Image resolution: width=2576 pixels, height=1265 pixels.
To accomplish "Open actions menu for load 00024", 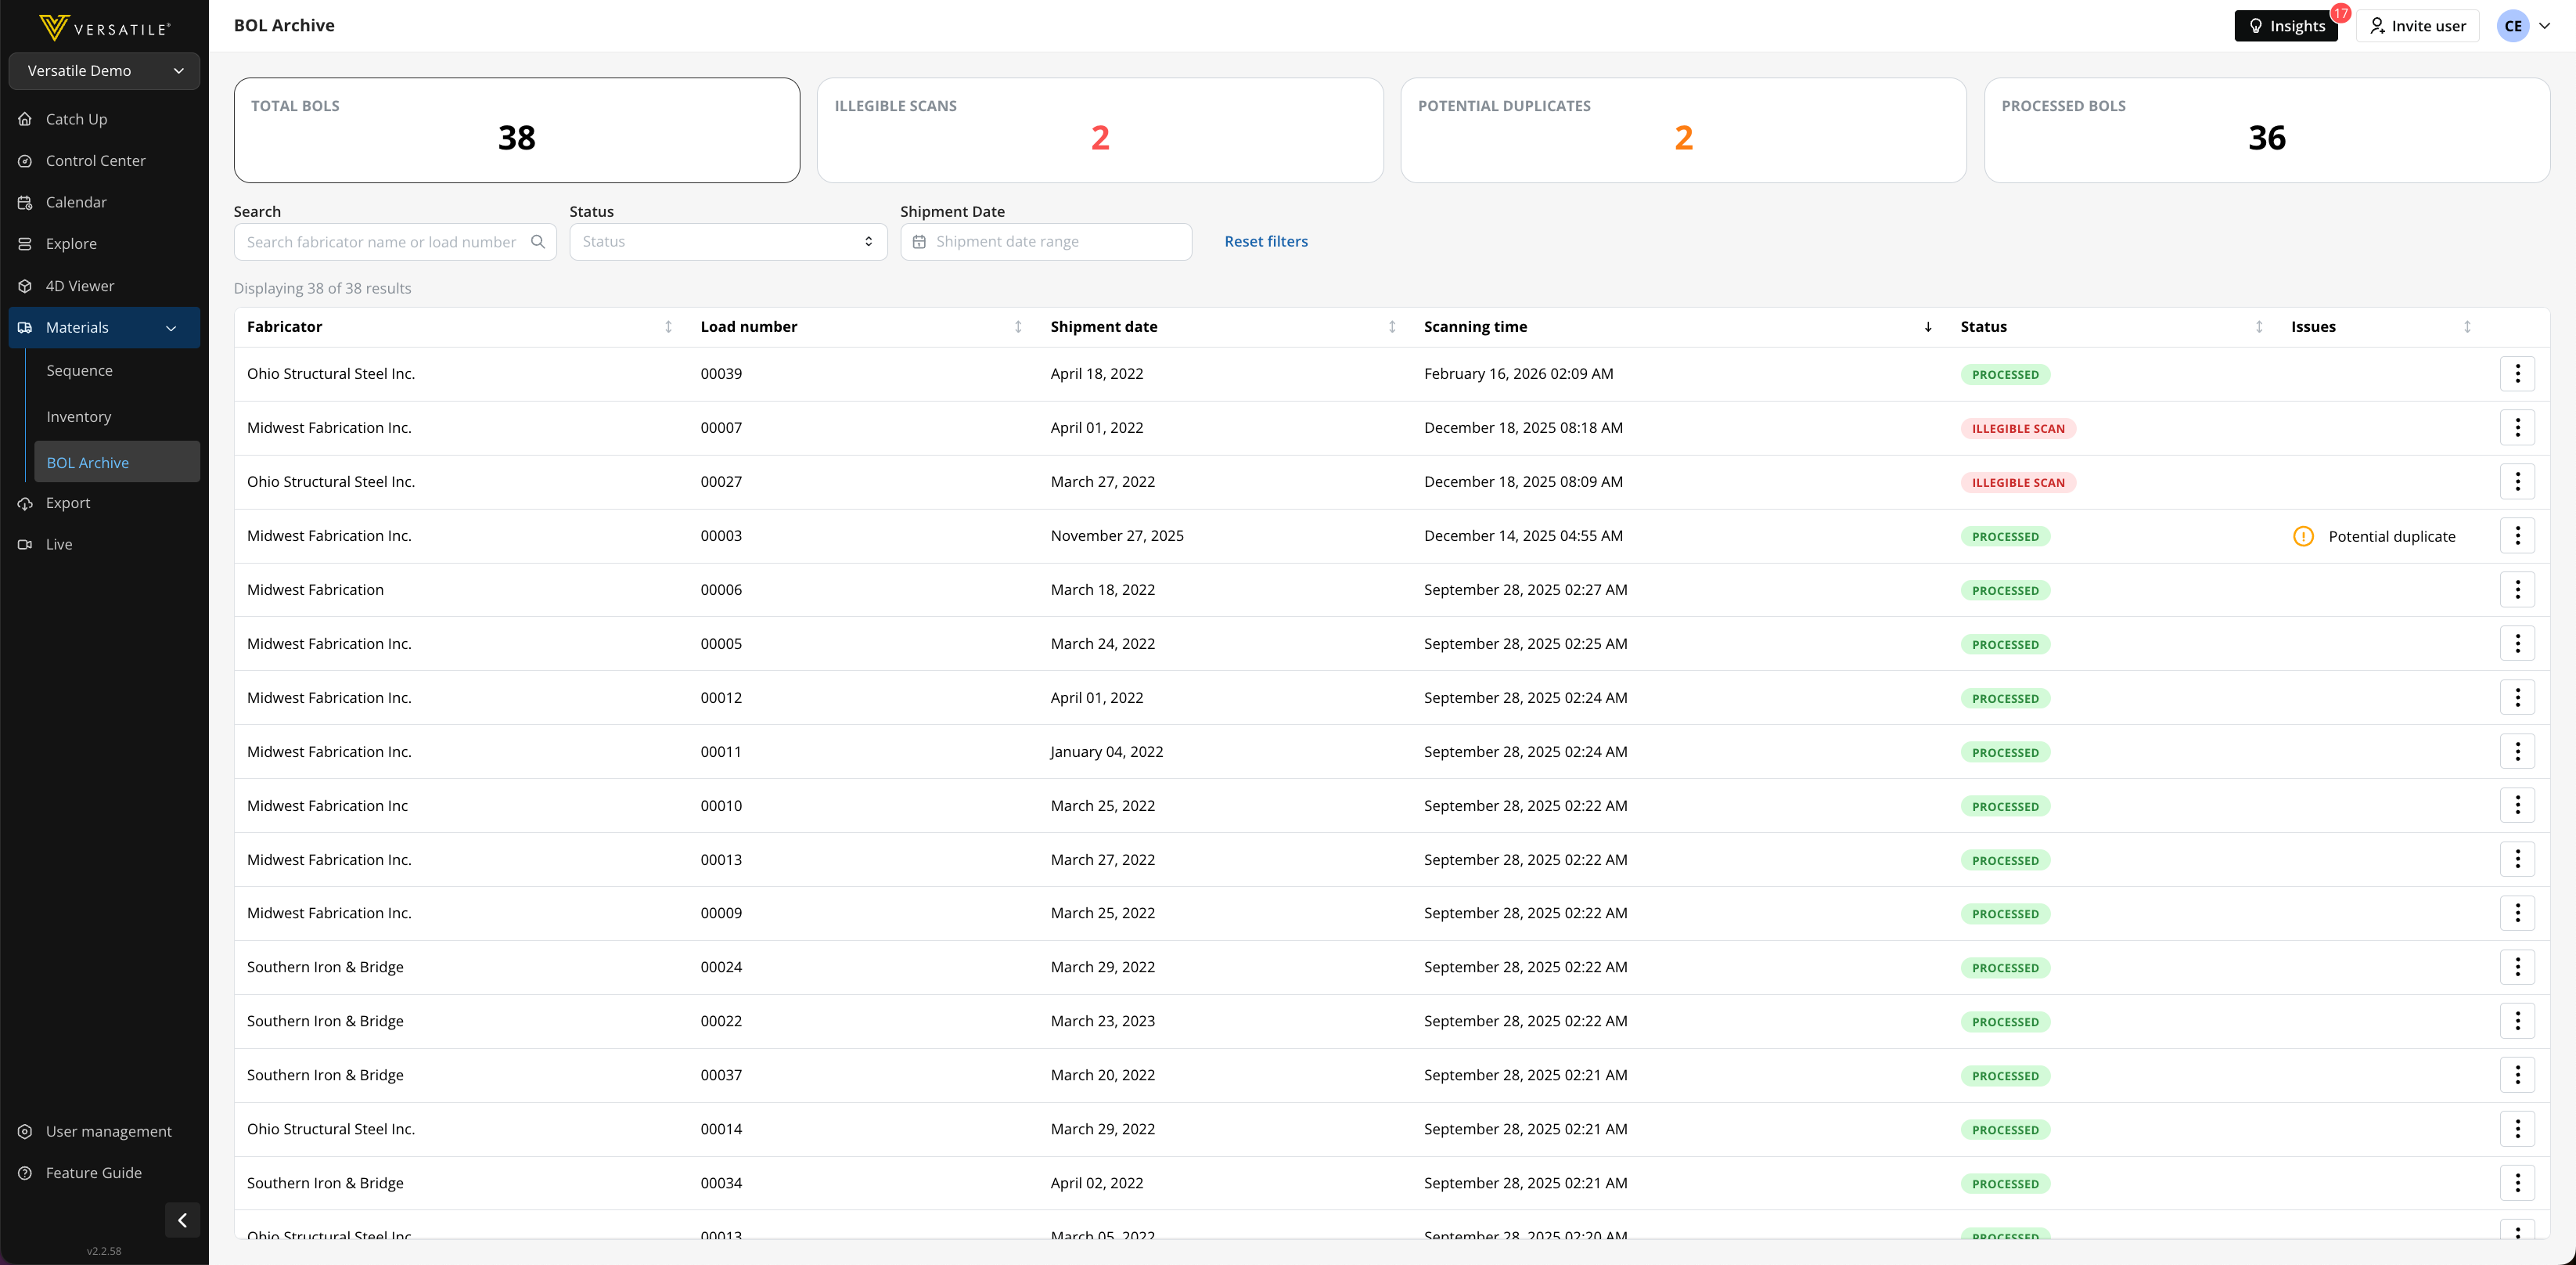I will pos(2517,967).
